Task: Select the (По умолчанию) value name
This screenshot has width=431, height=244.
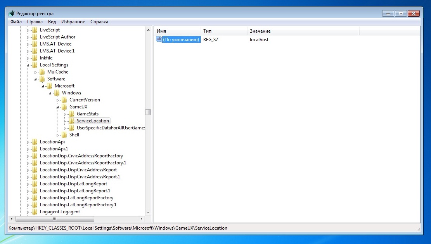Action: point(181,39)
